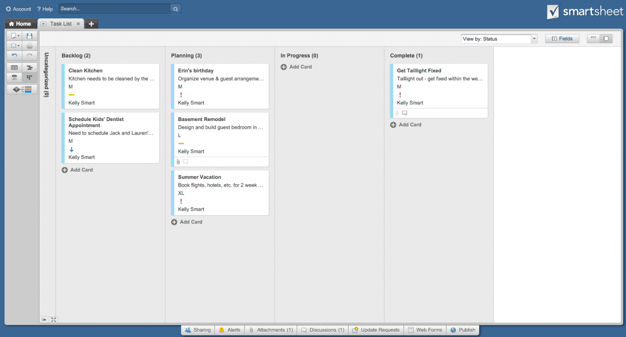Click the Undo arrow icon
This screenshot has height=337, width=626.
pos(14,55)
